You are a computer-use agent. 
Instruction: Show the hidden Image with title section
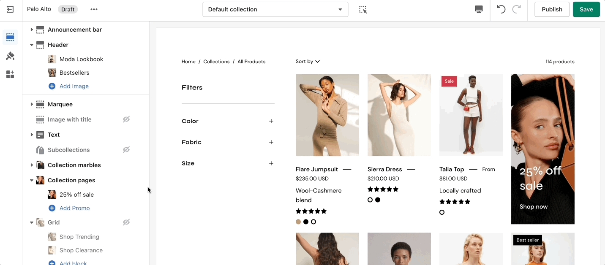(x=126, y=119)
